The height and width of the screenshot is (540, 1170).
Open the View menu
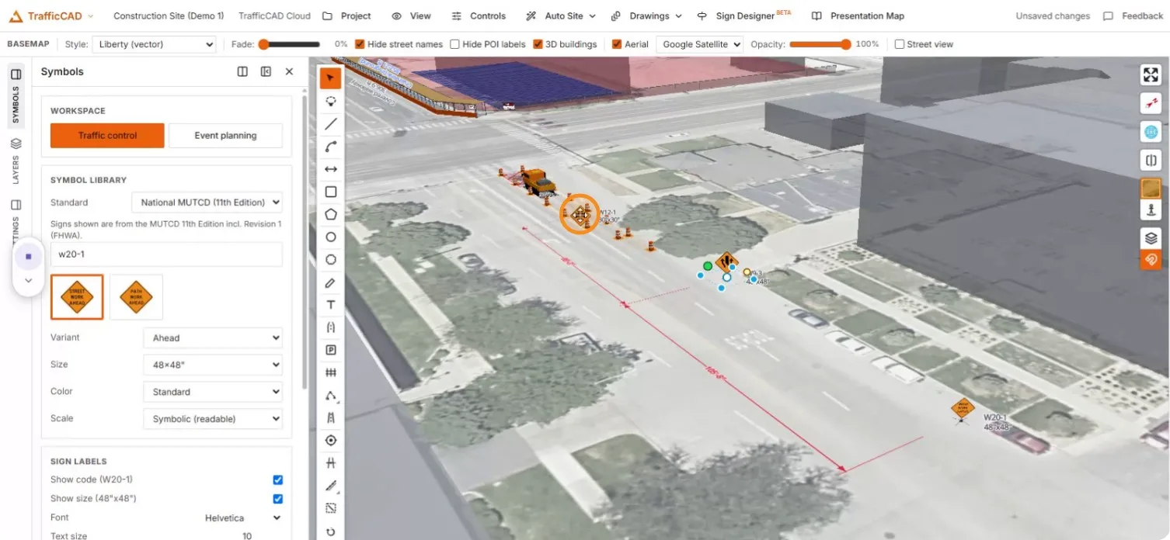(411, 16)
